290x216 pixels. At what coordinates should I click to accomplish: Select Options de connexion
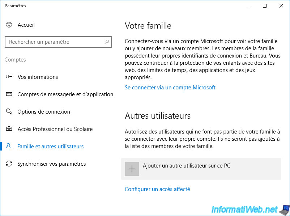(x=44, y=112)
